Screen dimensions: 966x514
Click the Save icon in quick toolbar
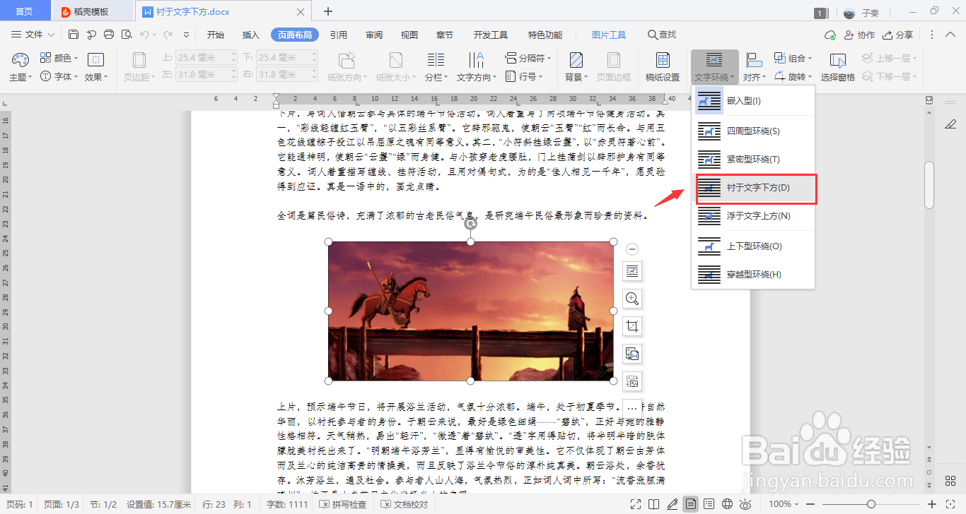(x=74, y=35)
